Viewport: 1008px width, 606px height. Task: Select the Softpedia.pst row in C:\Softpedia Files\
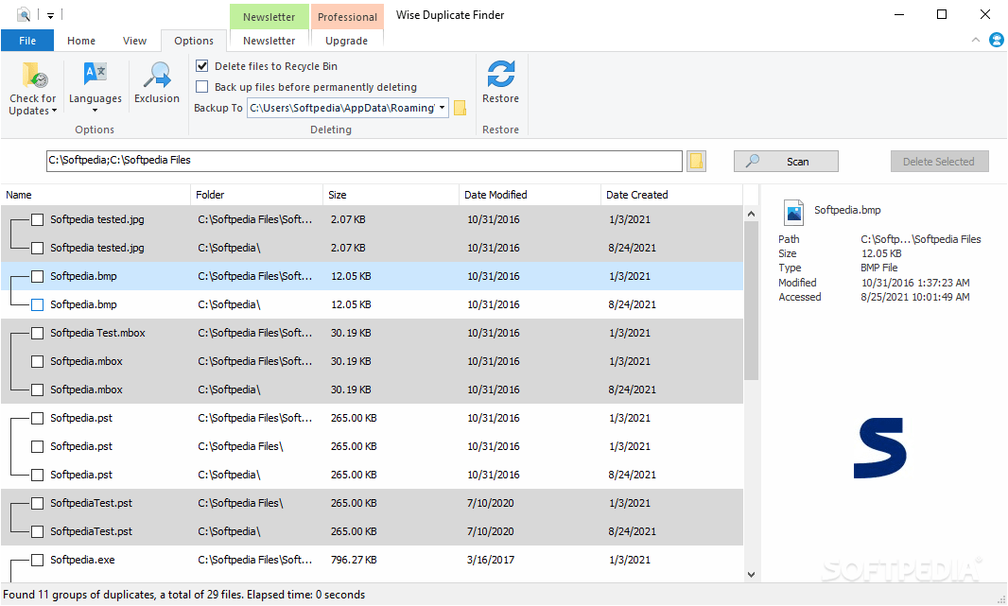(x=372, y=446)
